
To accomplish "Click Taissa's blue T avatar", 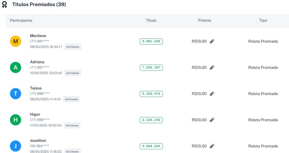I will pyautogui.click(x=16, y=94).
